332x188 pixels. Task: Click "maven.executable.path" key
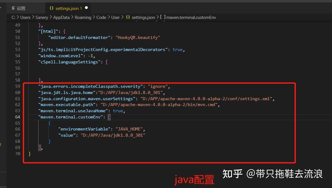click(x=67, y=105)
